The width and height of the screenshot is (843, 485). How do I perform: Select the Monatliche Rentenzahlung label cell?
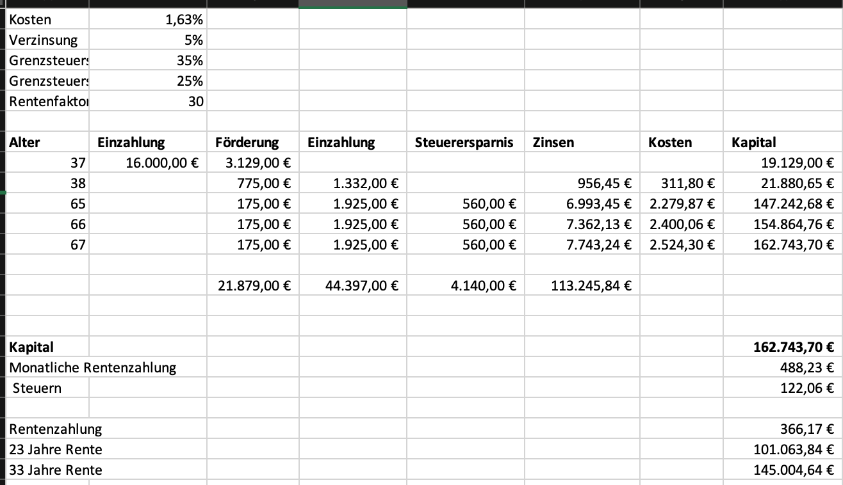[93, 368]
